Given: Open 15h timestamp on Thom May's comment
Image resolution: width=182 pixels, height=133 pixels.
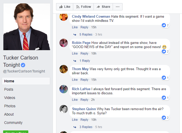Looking at the screenshot, I should click(94, 80).
